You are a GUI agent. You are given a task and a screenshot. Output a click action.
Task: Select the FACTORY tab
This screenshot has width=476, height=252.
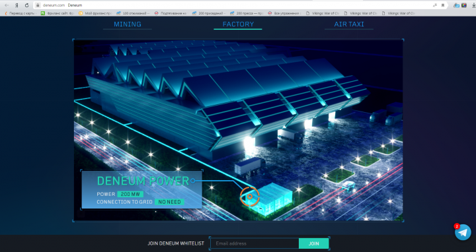coord(238,24)
